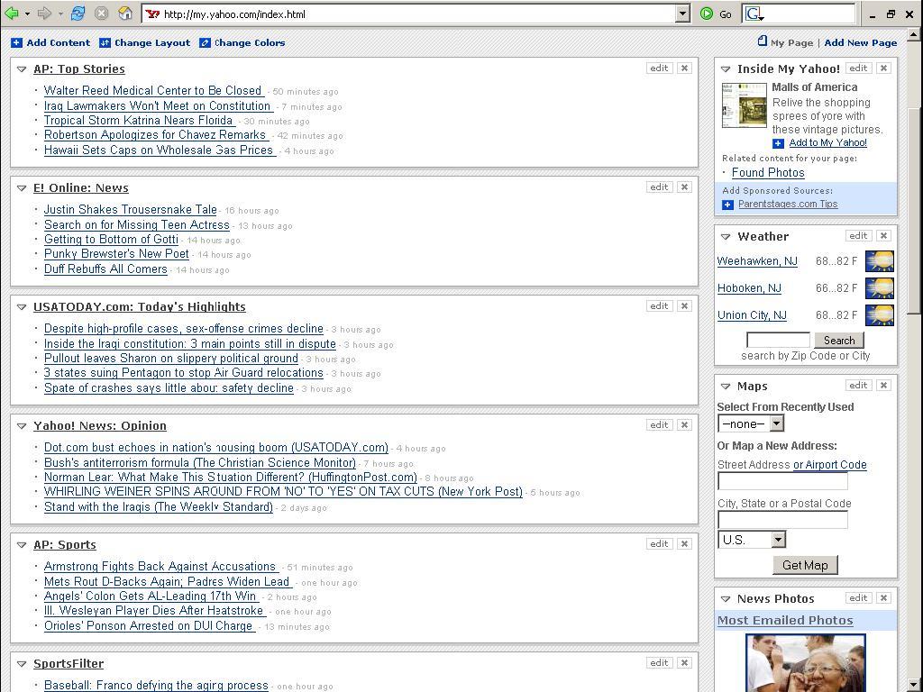Image resolution: width=923 pixels, height=692 pixels.
Task: Edit the Maps module
Action: (x=858, y=386)
